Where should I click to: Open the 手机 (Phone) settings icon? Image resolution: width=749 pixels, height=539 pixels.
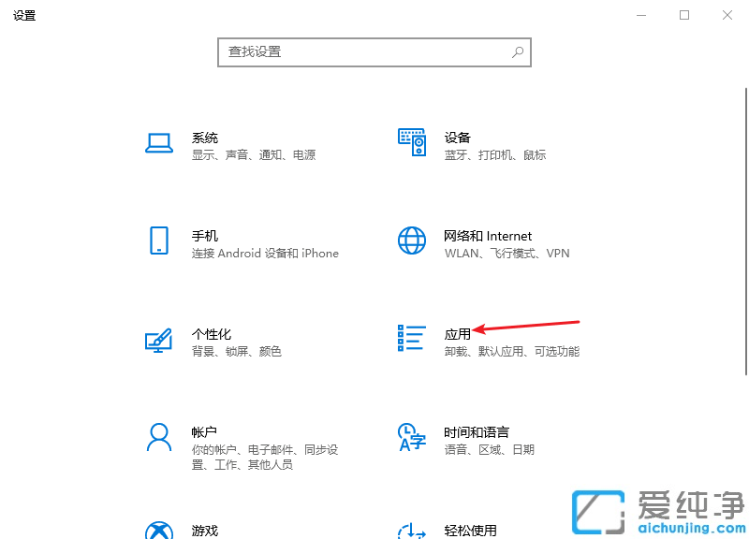(x=159, y=241)
